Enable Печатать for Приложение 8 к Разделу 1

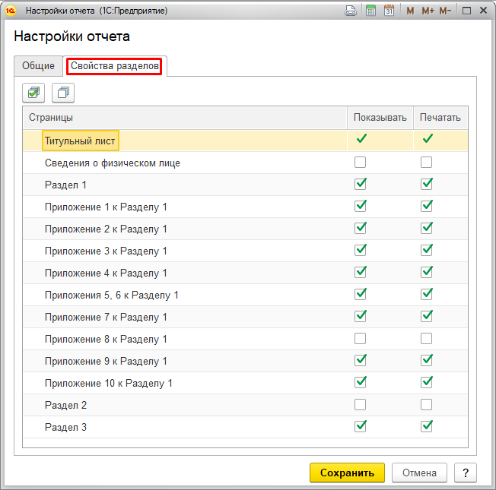(427, 339)
